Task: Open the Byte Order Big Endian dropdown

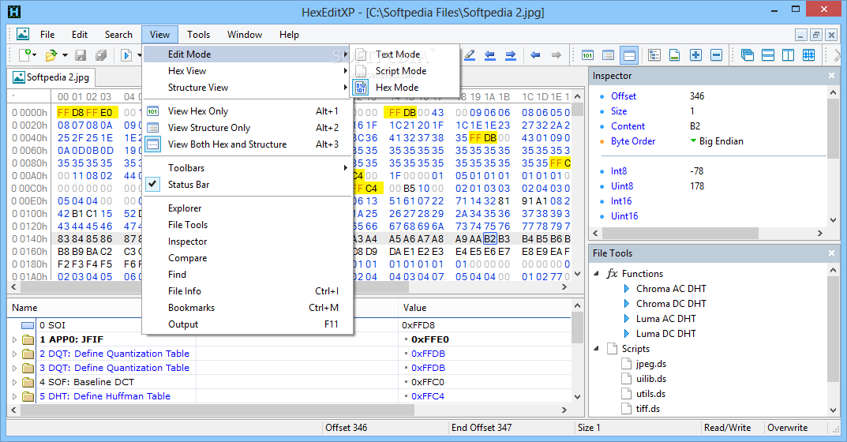Action: [x=693, y=141]
